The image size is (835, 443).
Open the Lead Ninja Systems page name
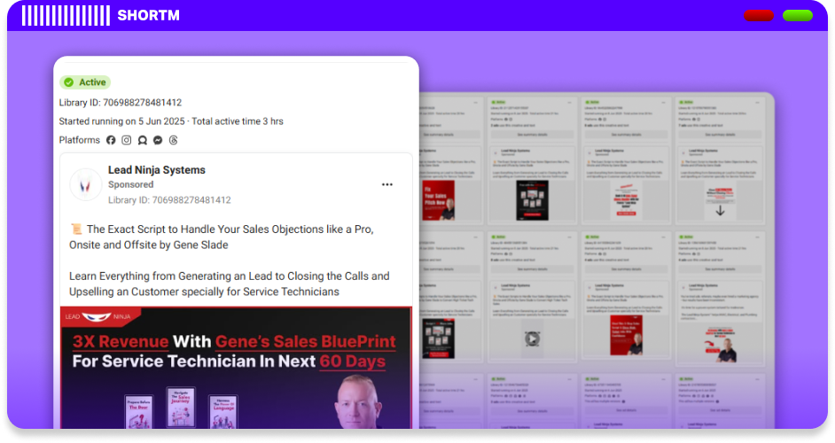[157, 170]
